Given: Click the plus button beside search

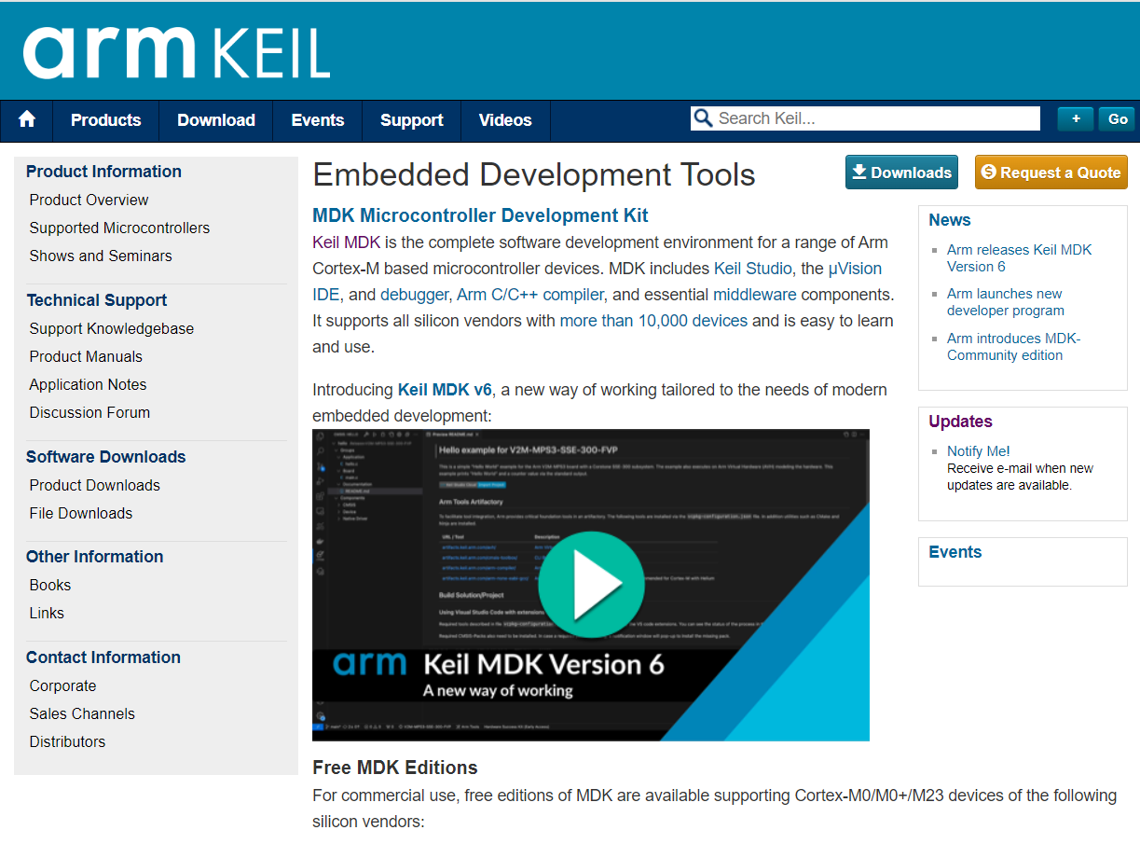Looking at the screenshot, I should point(1075,119).
